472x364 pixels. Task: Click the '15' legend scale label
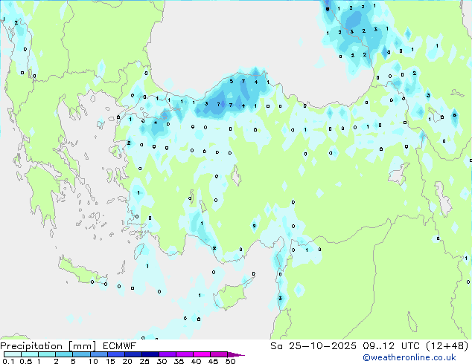[x=110, y=361]
